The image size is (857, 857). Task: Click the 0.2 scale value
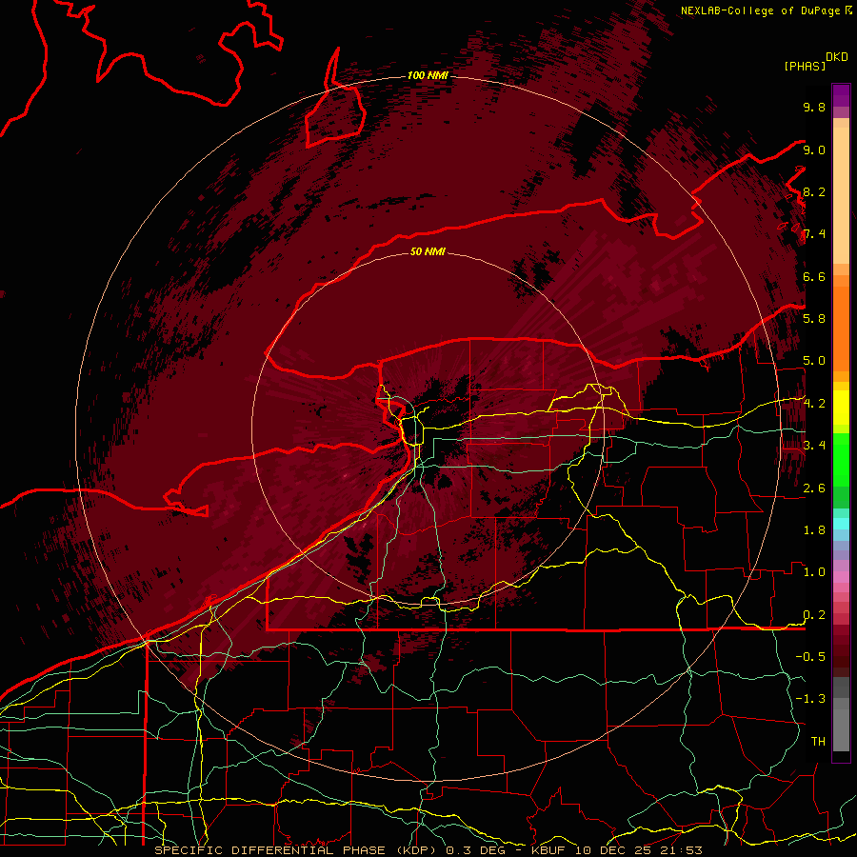coord(814,615)
